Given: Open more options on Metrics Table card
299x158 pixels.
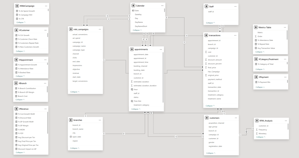Looking at the screenshot, I should 285,27.
